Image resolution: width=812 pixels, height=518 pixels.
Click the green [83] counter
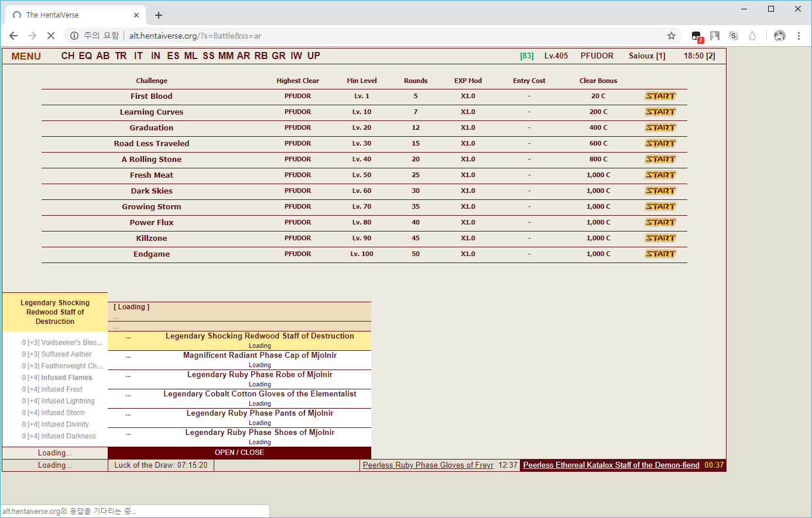[527, 56]
